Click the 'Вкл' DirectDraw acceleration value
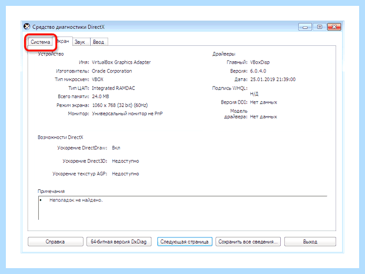This screenshot has height=274, width=365. point(116,148)
